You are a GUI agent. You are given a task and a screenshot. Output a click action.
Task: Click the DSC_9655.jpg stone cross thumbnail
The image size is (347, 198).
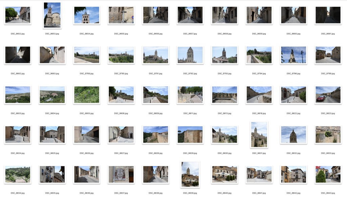(121, 15)
